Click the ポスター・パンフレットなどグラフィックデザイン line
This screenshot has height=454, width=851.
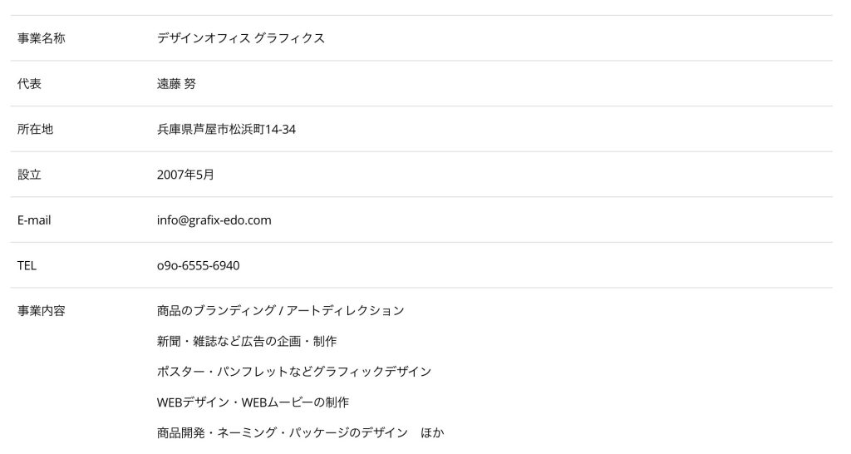(293, 372)
